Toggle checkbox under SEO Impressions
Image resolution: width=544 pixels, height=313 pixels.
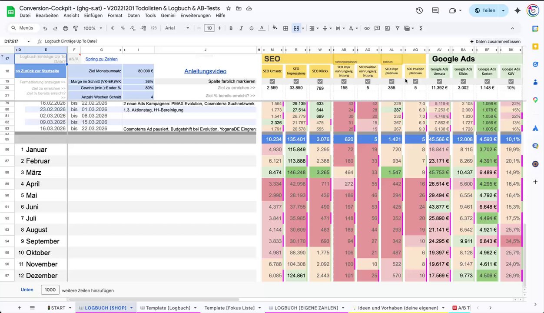[296, 81]
